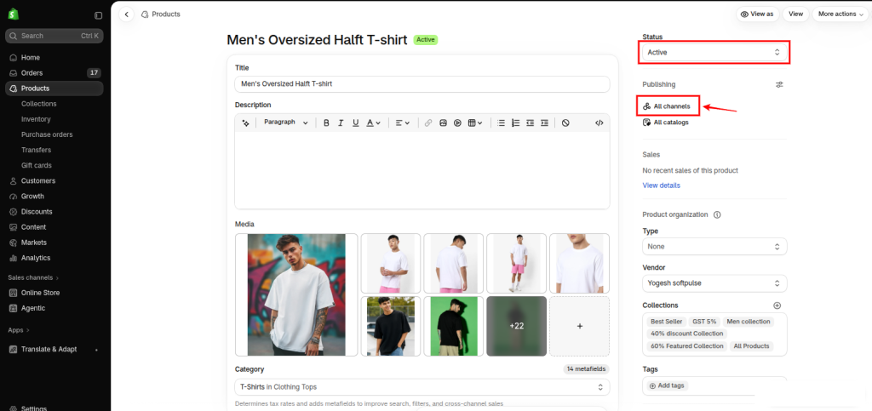Click the Product organization info icon
The height and width of the screenshot is (411, 872).
[717, 214]
